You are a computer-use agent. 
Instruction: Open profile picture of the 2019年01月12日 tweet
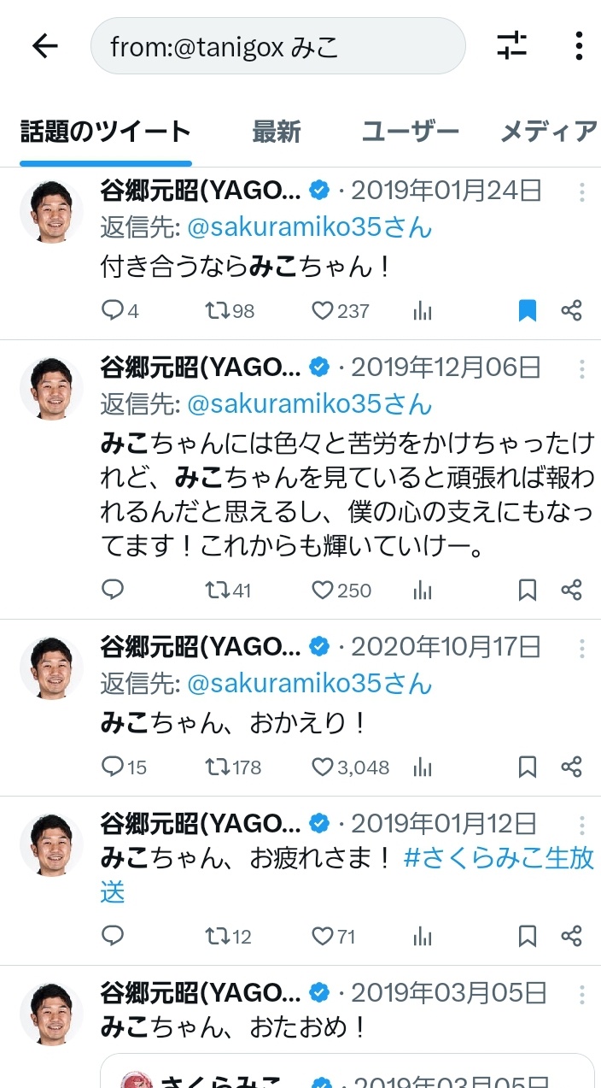click(x=51, y=843)
